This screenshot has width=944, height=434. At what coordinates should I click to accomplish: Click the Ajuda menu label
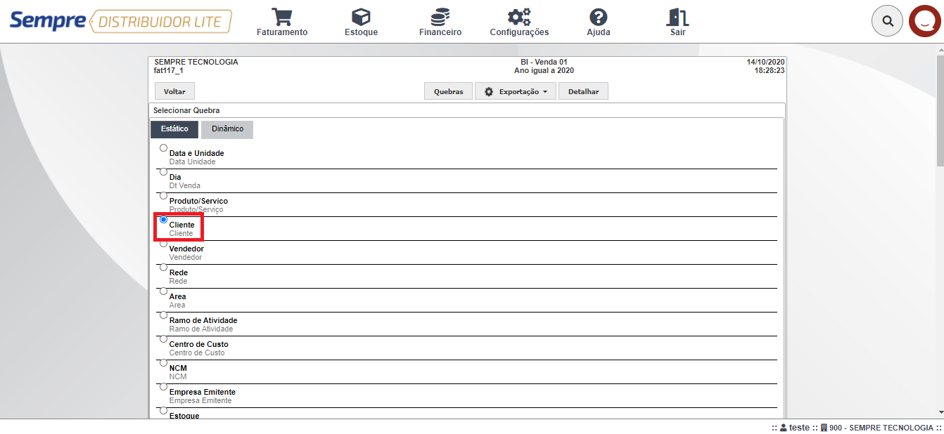point(599,32)
